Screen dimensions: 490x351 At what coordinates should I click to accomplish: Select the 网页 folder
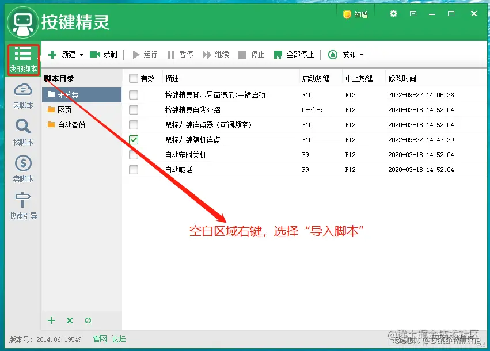tap(82, 110)
